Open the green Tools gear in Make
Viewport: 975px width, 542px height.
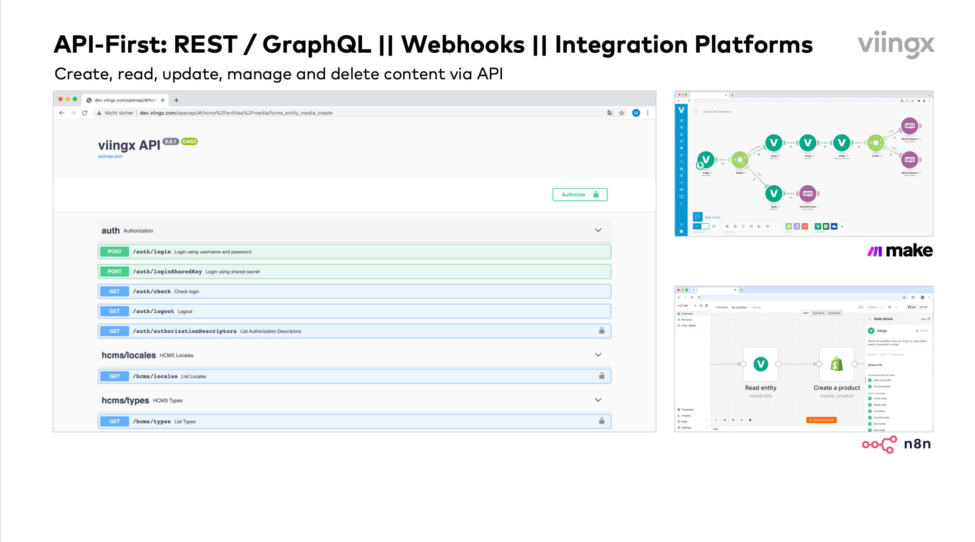[788, 227]
